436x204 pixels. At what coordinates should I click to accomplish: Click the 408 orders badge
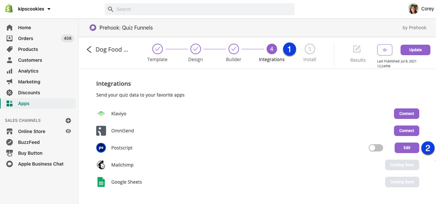tap(68, 38)
